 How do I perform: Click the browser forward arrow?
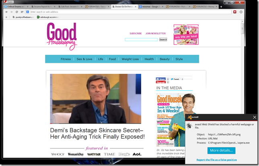[11, 12]
